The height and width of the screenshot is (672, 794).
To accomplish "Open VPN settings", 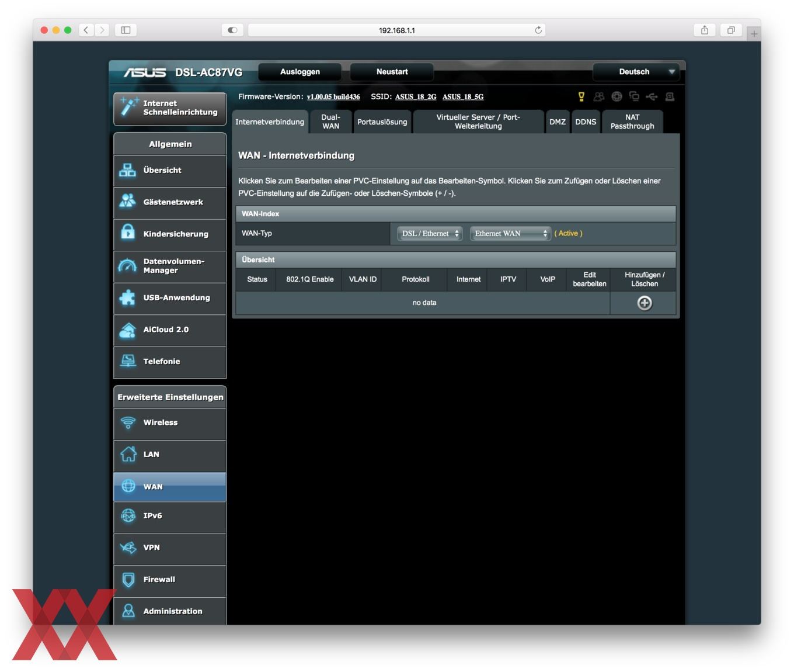I will 170,548.
